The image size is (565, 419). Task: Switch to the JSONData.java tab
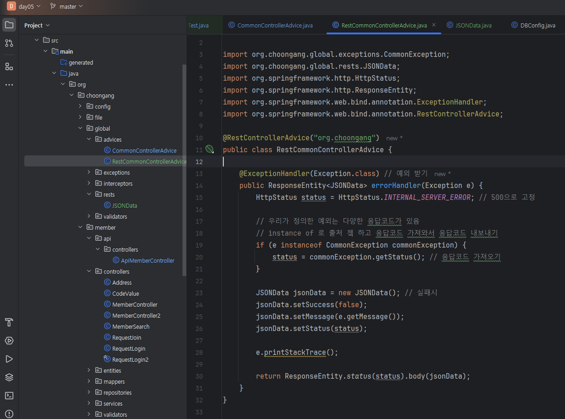click(x=473, y=26)
